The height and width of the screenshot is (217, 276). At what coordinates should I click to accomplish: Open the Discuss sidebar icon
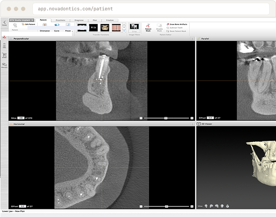tap(4, 65)
